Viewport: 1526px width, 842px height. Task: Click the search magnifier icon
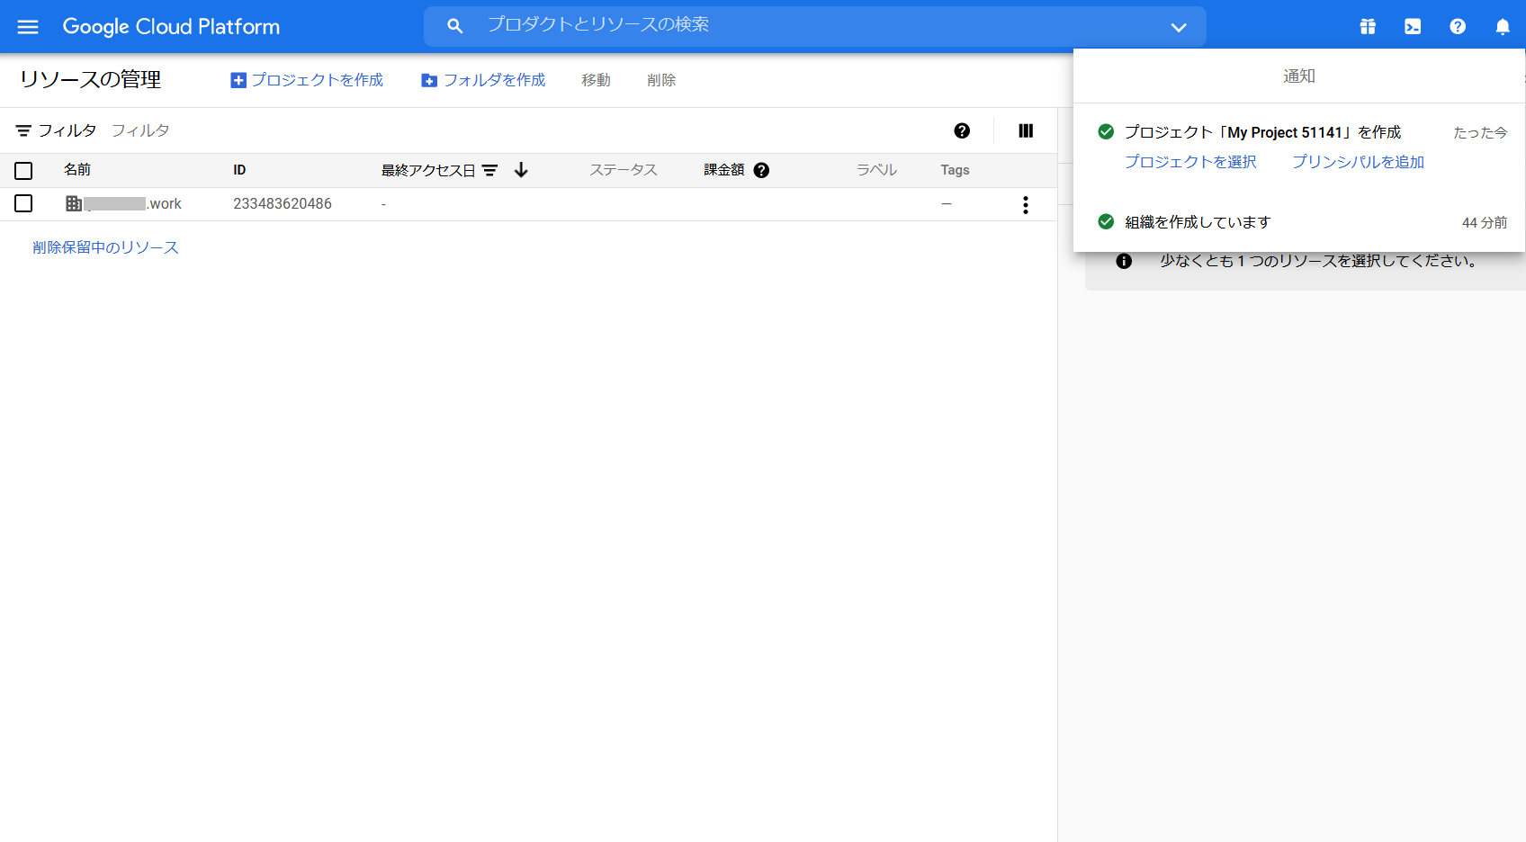[x=455, y=27]
